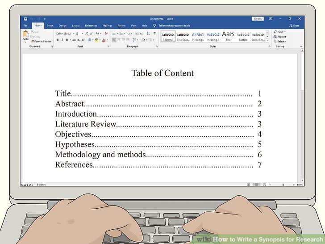Viewport: 325px width, 244px height.
Task: Activate Format Painter
Action: [x=41, y=41]
